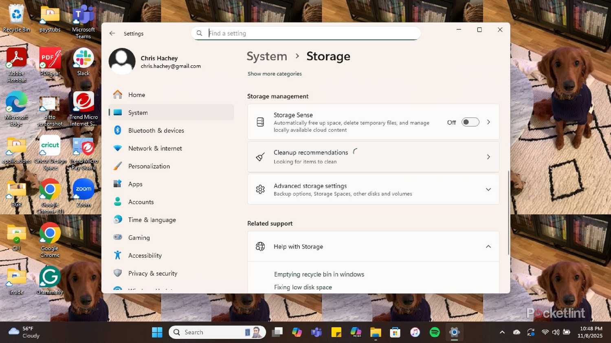
Task: Expand Advanced storage settings
Action: click(488, 189)
